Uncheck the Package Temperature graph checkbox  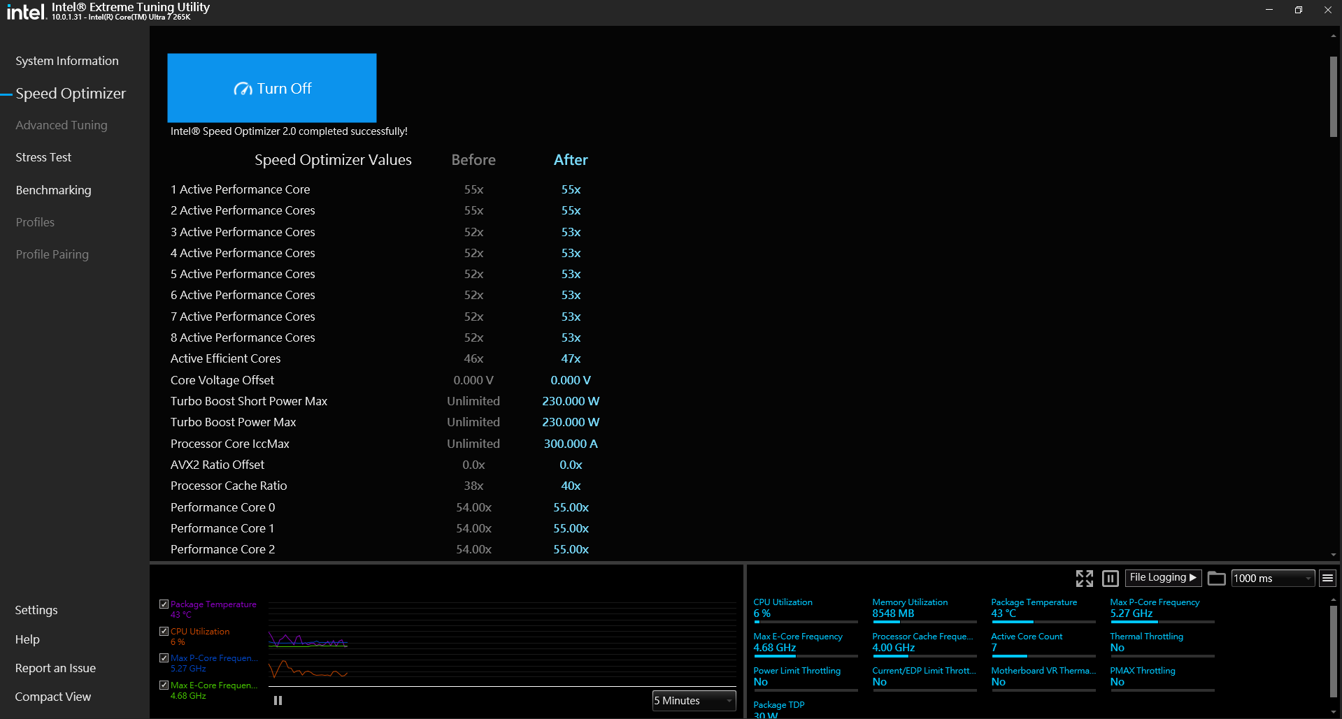[164, 604]
